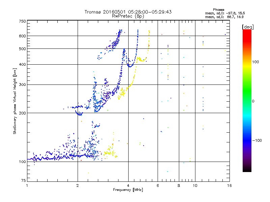Click the colorbar label '100'

[255, 62]
